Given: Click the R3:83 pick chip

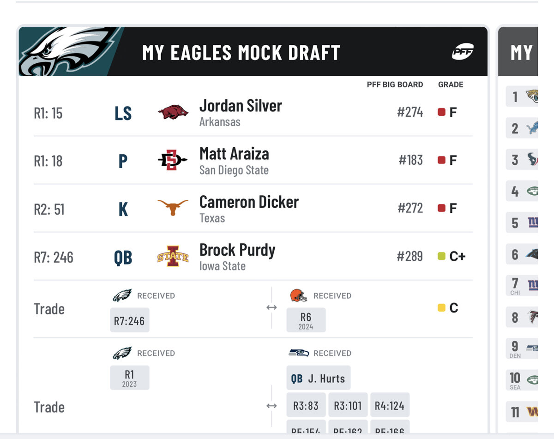Looking at the screenshot, I should [x=306, y=406].
